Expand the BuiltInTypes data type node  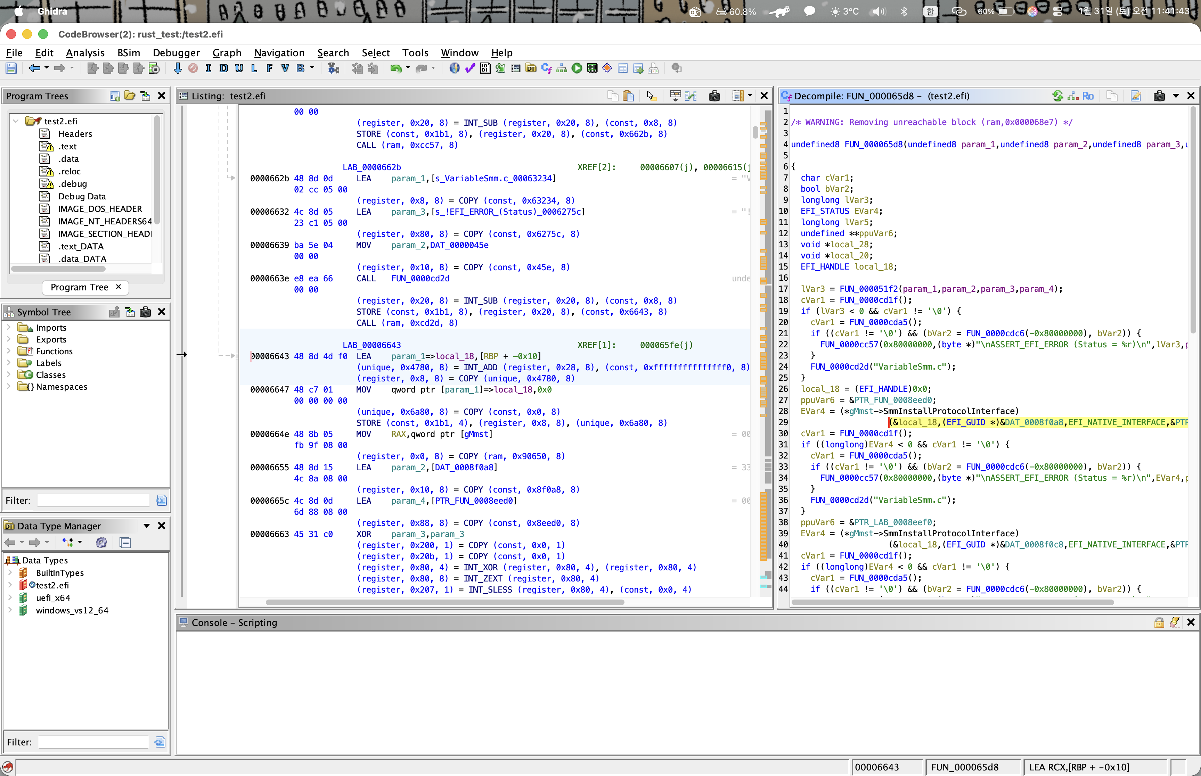click(x=10, y=573)
